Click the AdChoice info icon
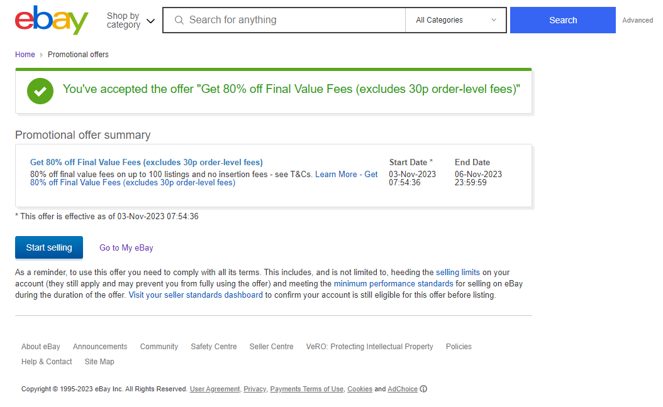This screenshot has width=663, height=407. coord(423,389)
